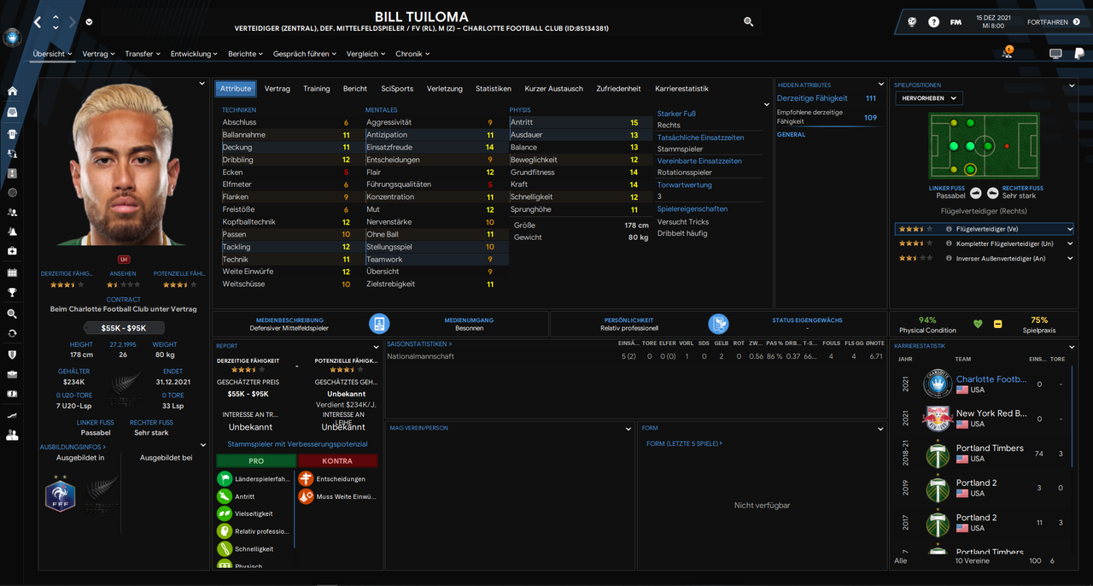Open the transfers arrows sidebar icon
The image size is (1093, 586).
click(12, 333)
